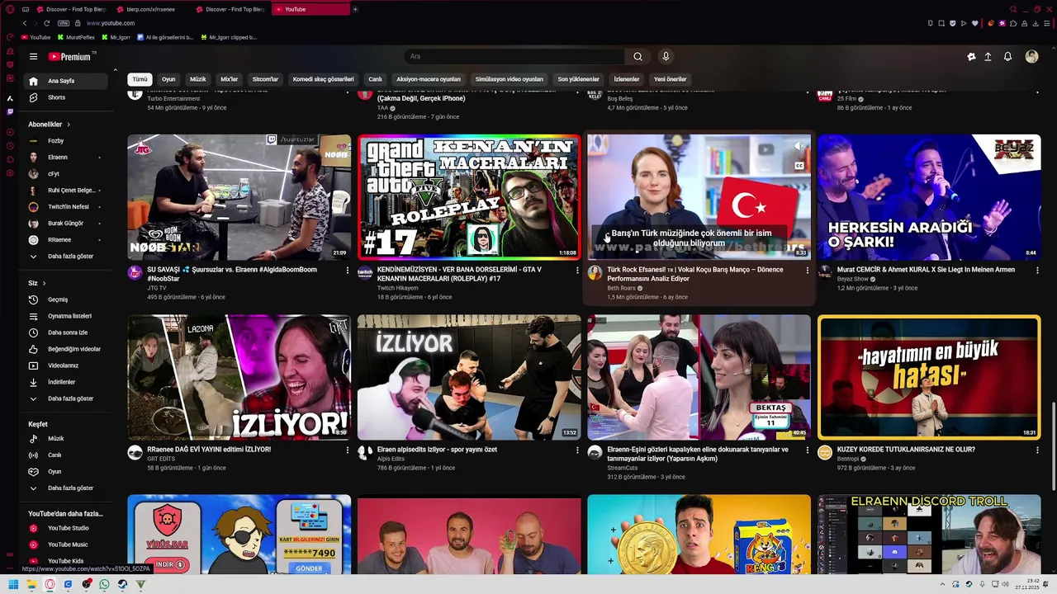The width and height of the screenshot is (1057, 594).
Task: Open WhatsApp from the taskbar
Action: tap(104, 584)
